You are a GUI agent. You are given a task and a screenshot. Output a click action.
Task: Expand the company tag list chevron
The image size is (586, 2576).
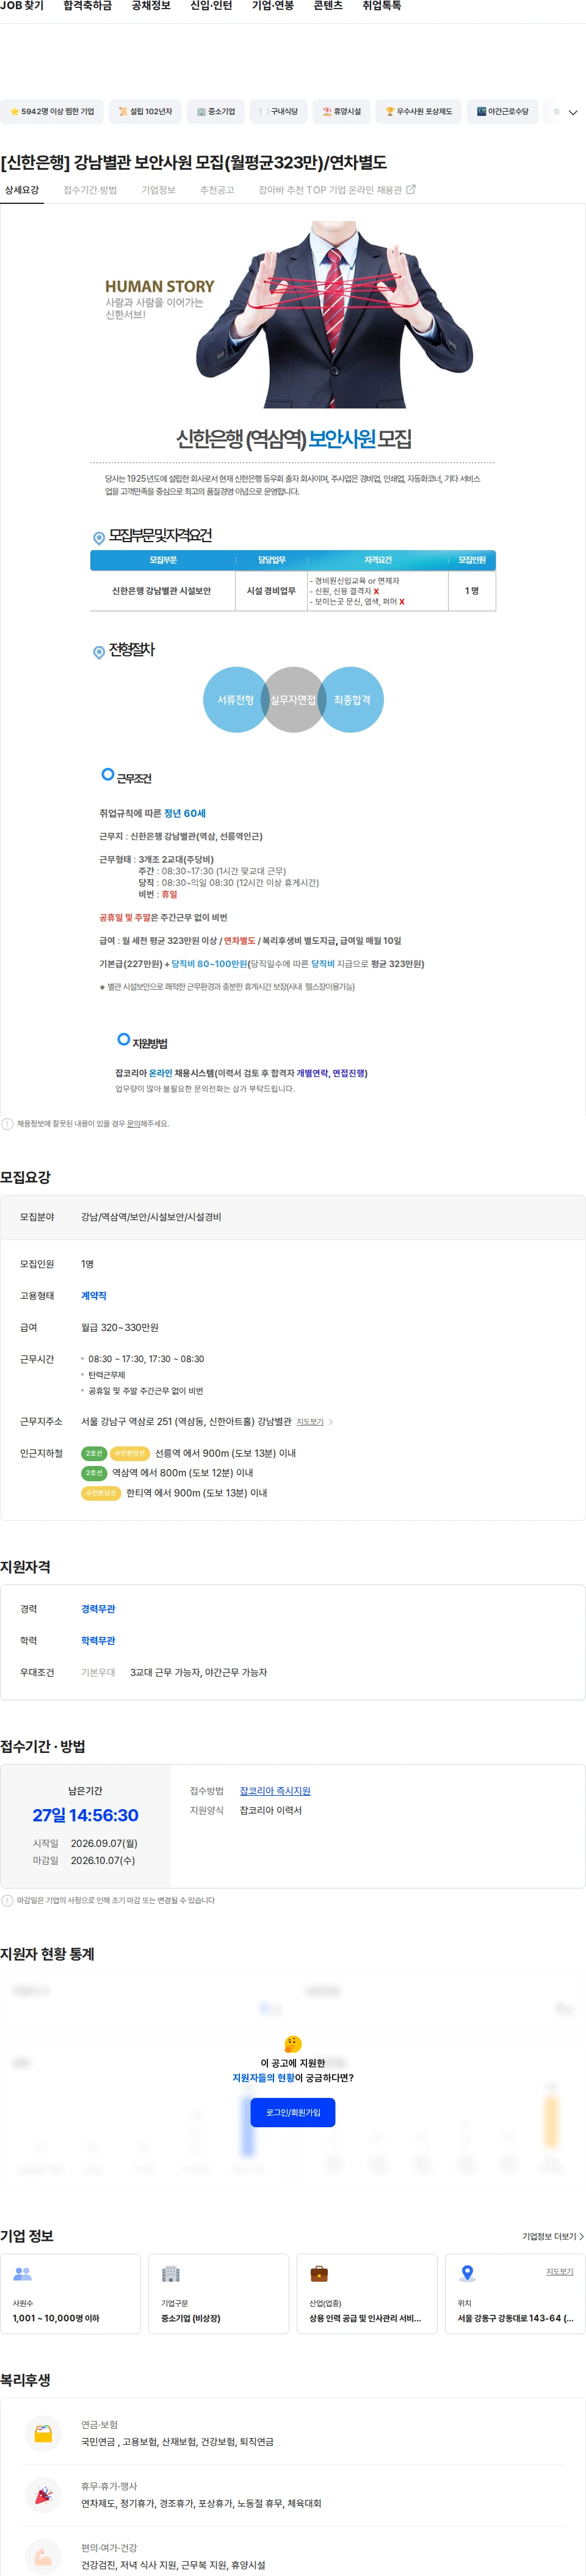573,113
